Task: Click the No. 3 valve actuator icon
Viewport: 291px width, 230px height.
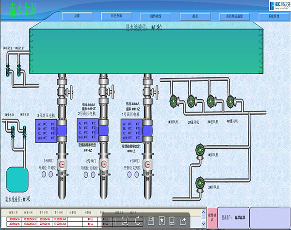Action: pos(62,164)
